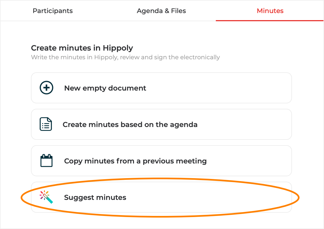Viewport: 324px width, 229px height.
Task: Click the 'Create minutes in Hippoly' heading
Action: pyautogui.click(x=82, y=48)
